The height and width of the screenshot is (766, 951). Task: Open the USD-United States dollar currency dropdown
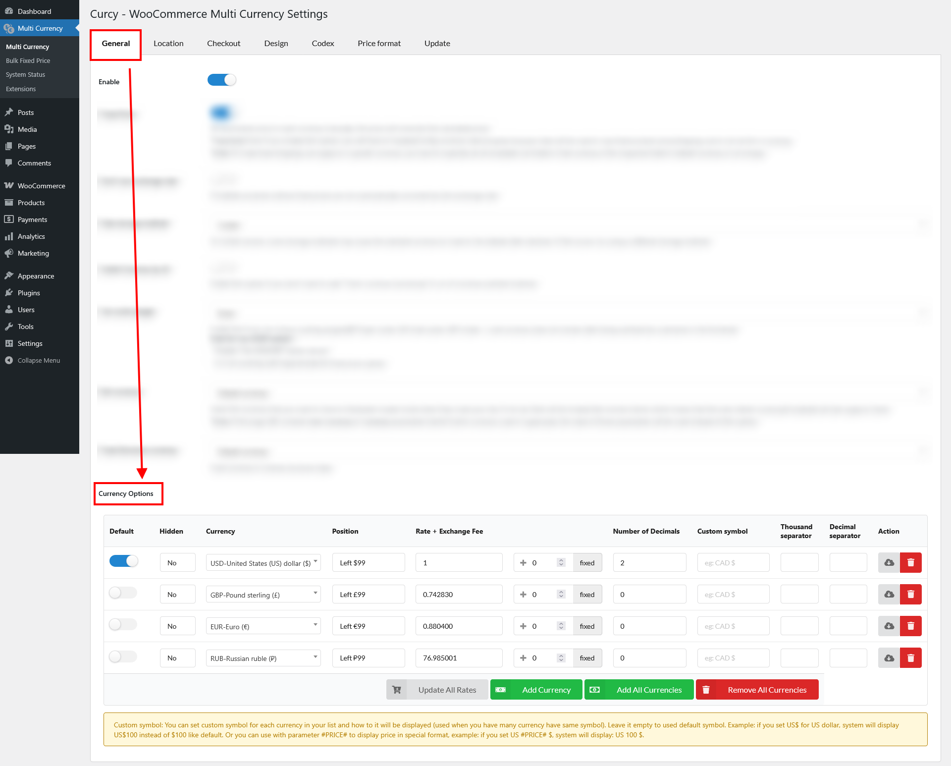pos(264,563)
